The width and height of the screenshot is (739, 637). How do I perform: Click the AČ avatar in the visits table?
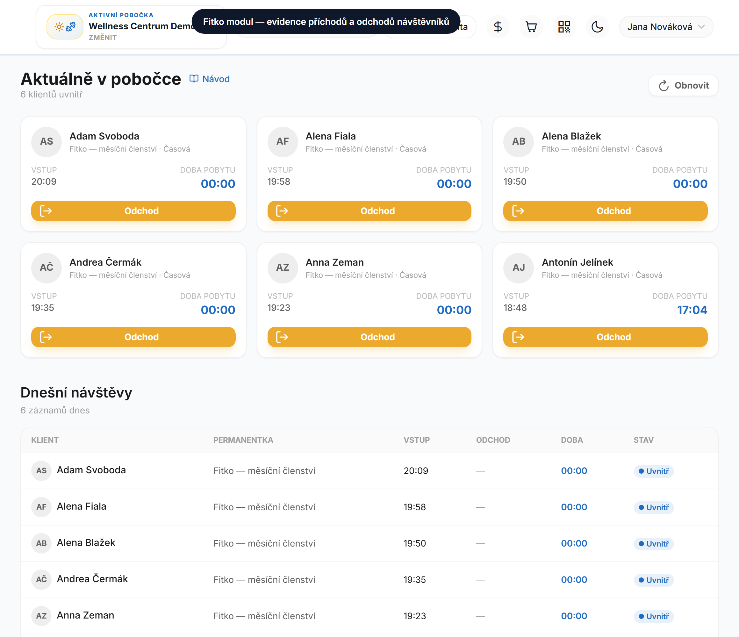point(41,580)
